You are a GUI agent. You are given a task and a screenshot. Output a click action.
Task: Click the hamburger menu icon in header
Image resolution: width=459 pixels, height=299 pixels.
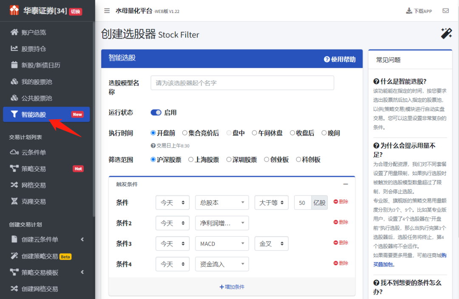107,11
